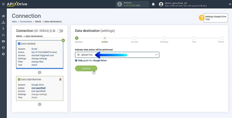Click the connection document copy icon

tap(51, 31)
